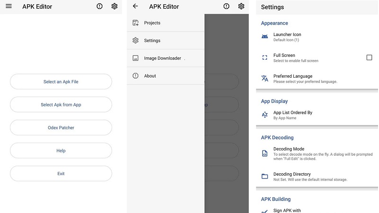Image resolution: width=379 pixels, height=213 pixels.
Task: Click the Decoding Mode file icon
Action: tap(265, 153)
